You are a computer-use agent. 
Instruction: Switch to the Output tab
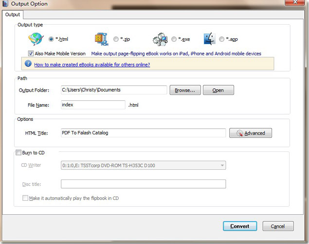13,15
